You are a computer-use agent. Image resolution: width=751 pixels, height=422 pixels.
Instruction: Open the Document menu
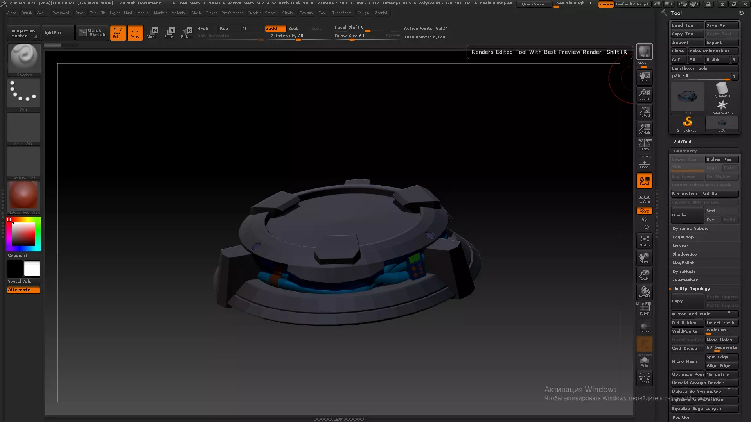click(x=61, y=13)
